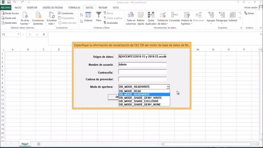This screenshot has width=263, height=148.
Task: Select DB_MODE_READWRITE list option
Action: (x=144, y=95)
